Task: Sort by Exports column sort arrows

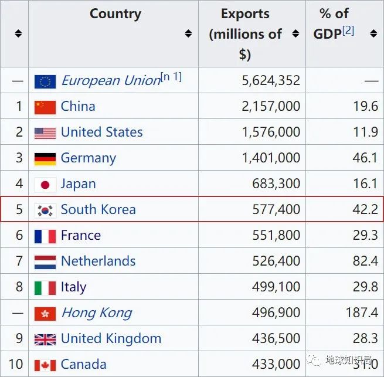Action: pyautogui.click(x=295, y=33)
